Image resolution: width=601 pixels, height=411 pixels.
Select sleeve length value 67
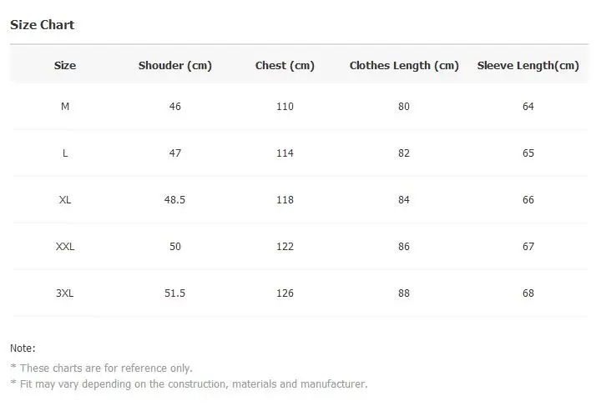point(528,247)
